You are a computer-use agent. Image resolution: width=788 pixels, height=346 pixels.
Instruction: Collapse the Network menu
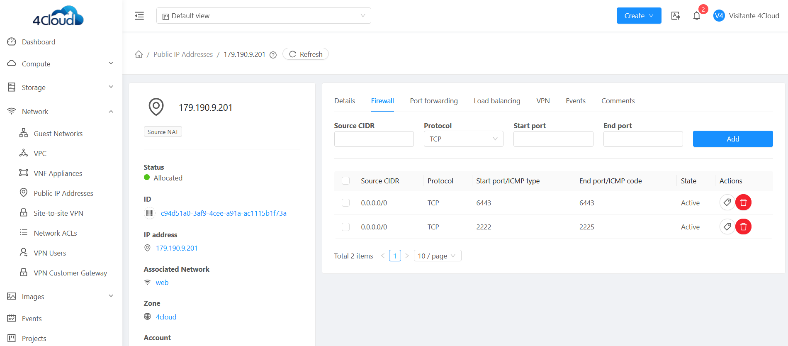[61, 111]
